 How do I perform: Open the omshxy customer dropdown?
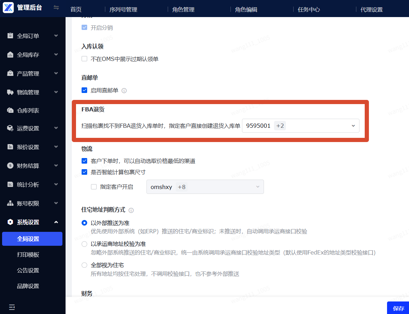205,187
